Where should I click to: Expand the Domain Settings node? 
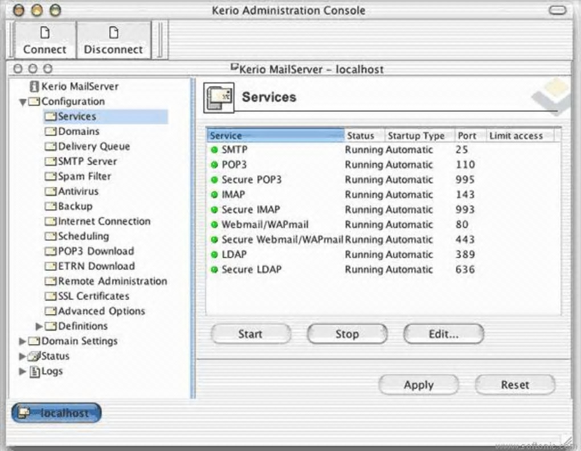coord(22,341)
